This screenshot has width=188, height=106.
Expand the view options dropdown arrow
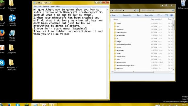[162, 15]
